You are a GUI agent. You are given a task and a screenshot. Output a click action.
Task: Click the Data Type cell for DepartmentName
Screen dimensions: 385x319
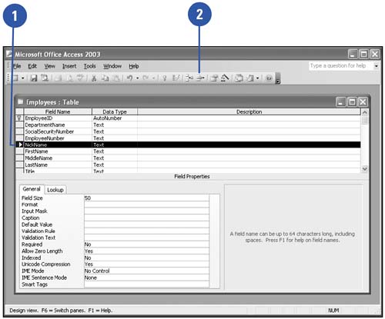pos(115,125)
